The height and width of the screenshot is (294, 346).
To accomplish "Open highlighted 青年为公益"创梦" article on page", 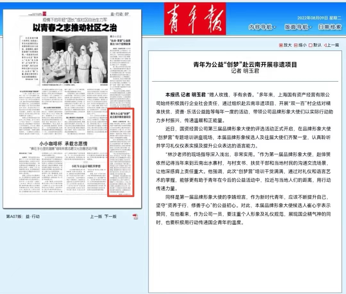I will 121,152.
